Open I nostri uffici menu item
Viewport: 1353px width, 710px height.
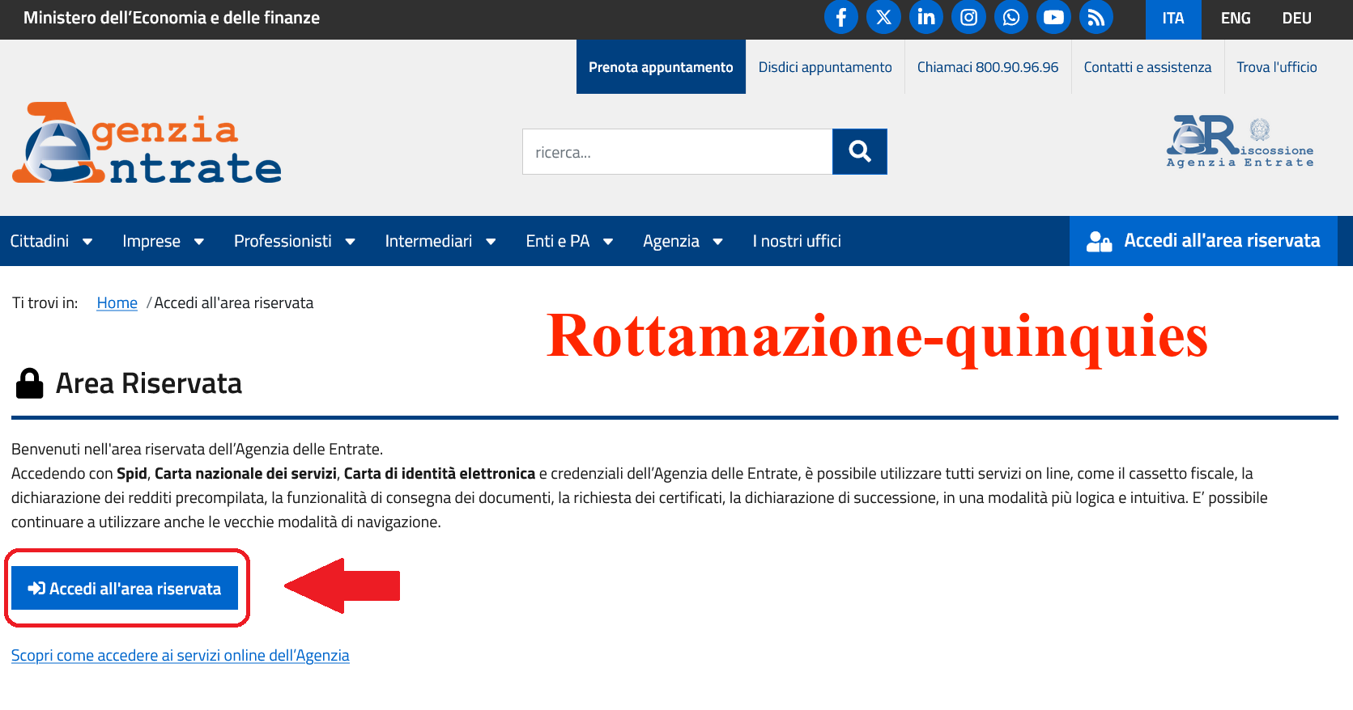click(797, 241)
